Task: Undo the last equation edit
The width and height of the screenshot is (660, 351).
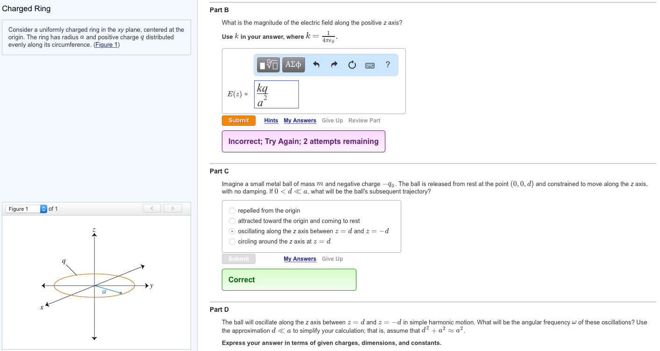Action: click(316, 64)
